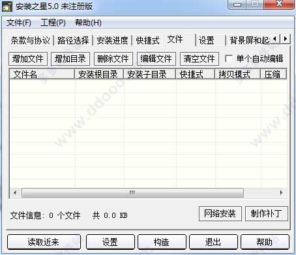
Task: Click the 制作补丁 button
Action: click(267, 213)
